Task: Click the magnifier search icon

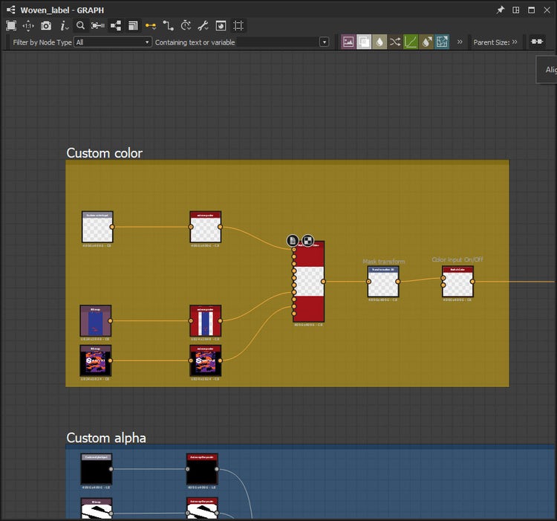Action: [x=81, y=25]
